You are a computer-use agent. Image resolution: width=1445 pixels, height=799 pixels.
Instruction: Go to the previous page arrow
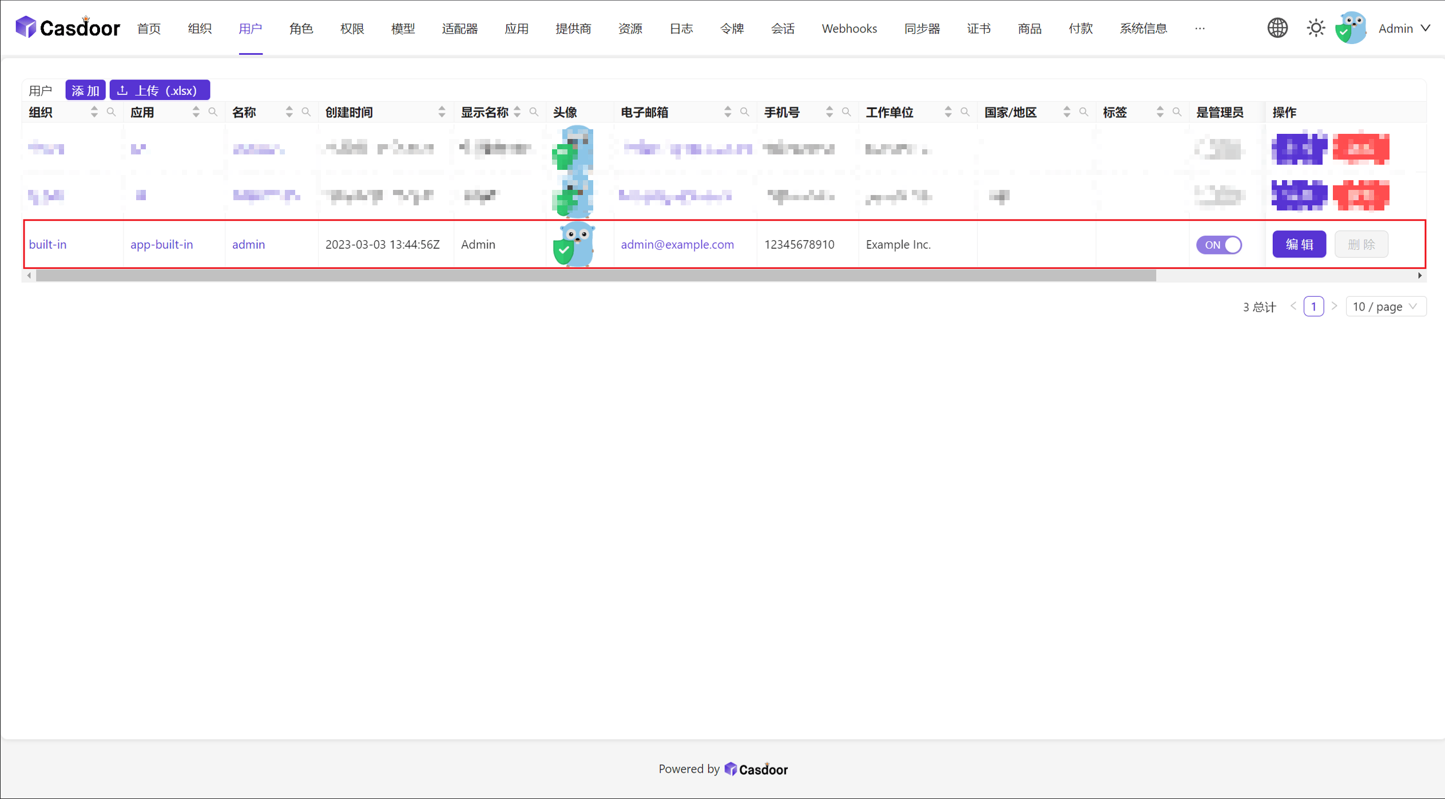1293,307
